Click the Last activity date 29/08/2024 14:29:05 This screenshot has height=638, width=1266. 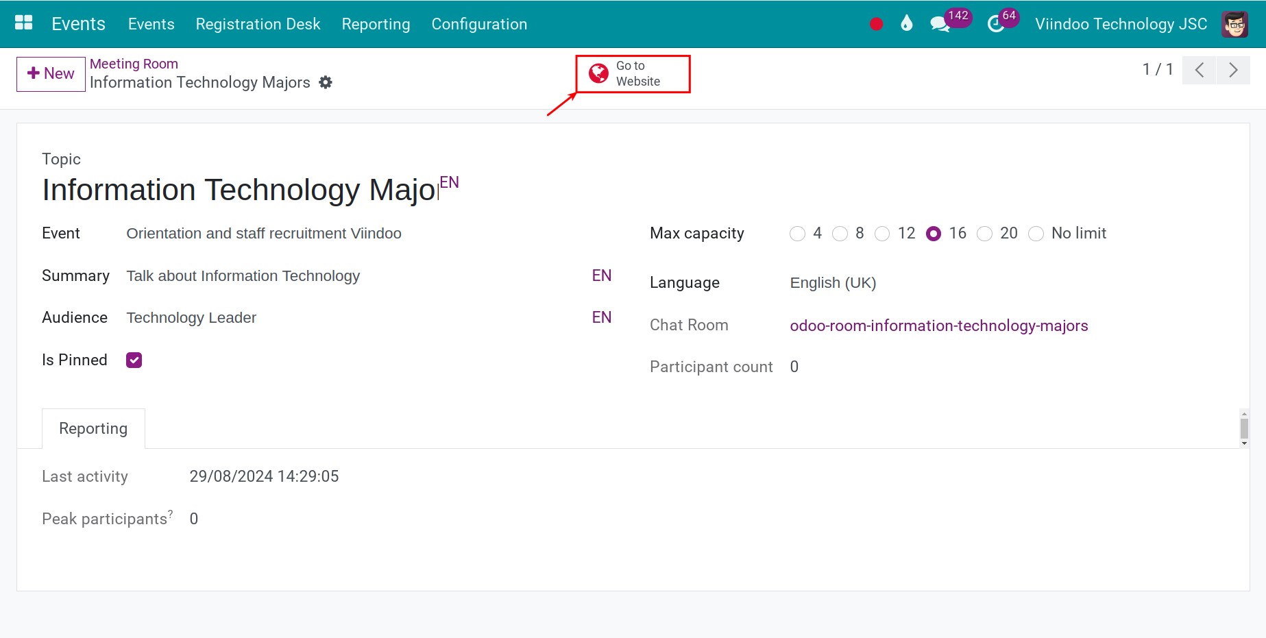click(x=264, y=476)
